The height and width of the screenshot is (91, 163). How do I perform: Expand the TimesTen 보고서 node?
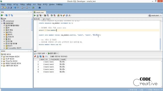2,61
